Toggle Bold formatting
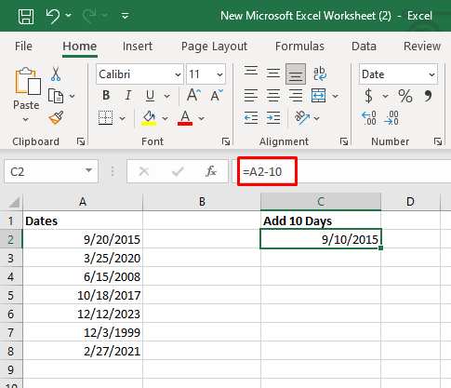Viewport: 451px width, 388px height. (x=106, y=96)
